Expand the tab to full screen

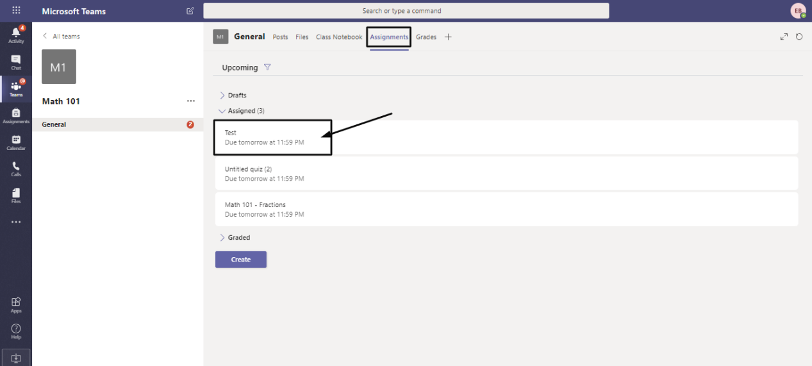coord(784,37)
